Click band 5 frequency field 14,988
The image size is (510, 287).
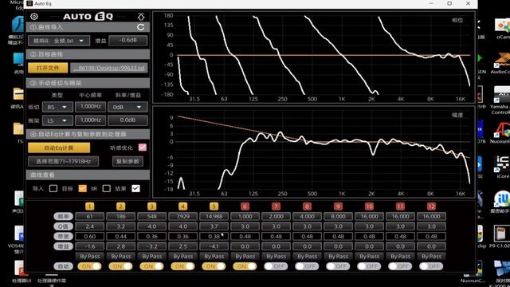tap(214, 216)
